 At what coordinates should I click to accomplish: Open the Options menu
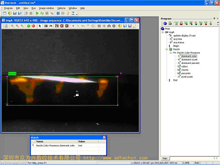click(x=61, y=8)
